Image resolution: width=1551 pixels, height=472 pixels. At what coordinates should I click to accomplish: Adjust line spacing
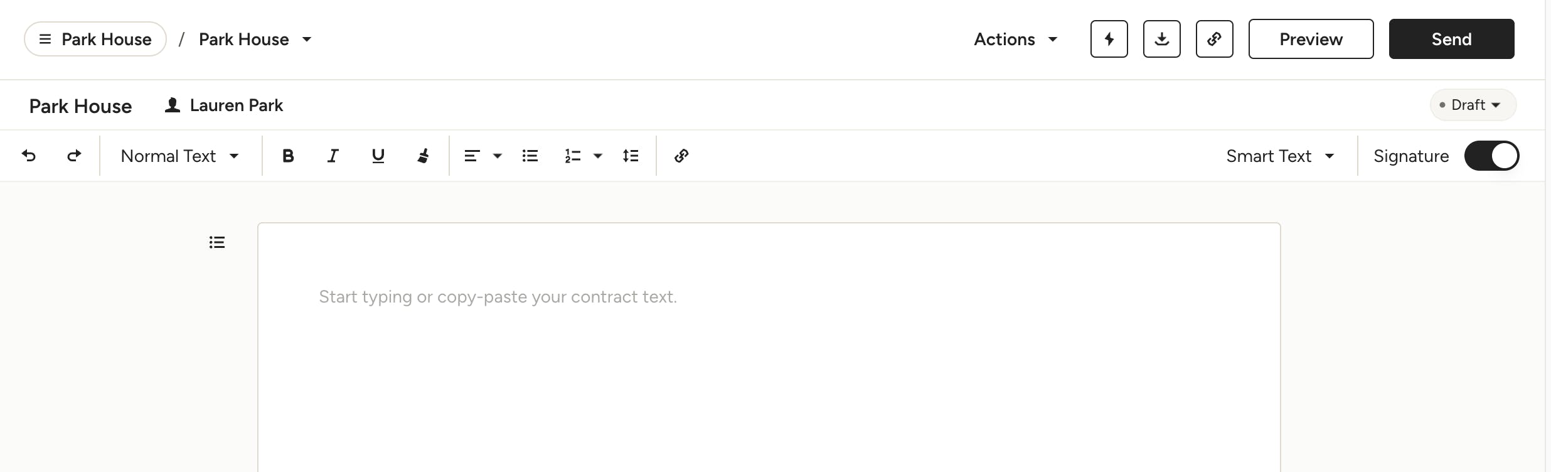click(631, 156)
